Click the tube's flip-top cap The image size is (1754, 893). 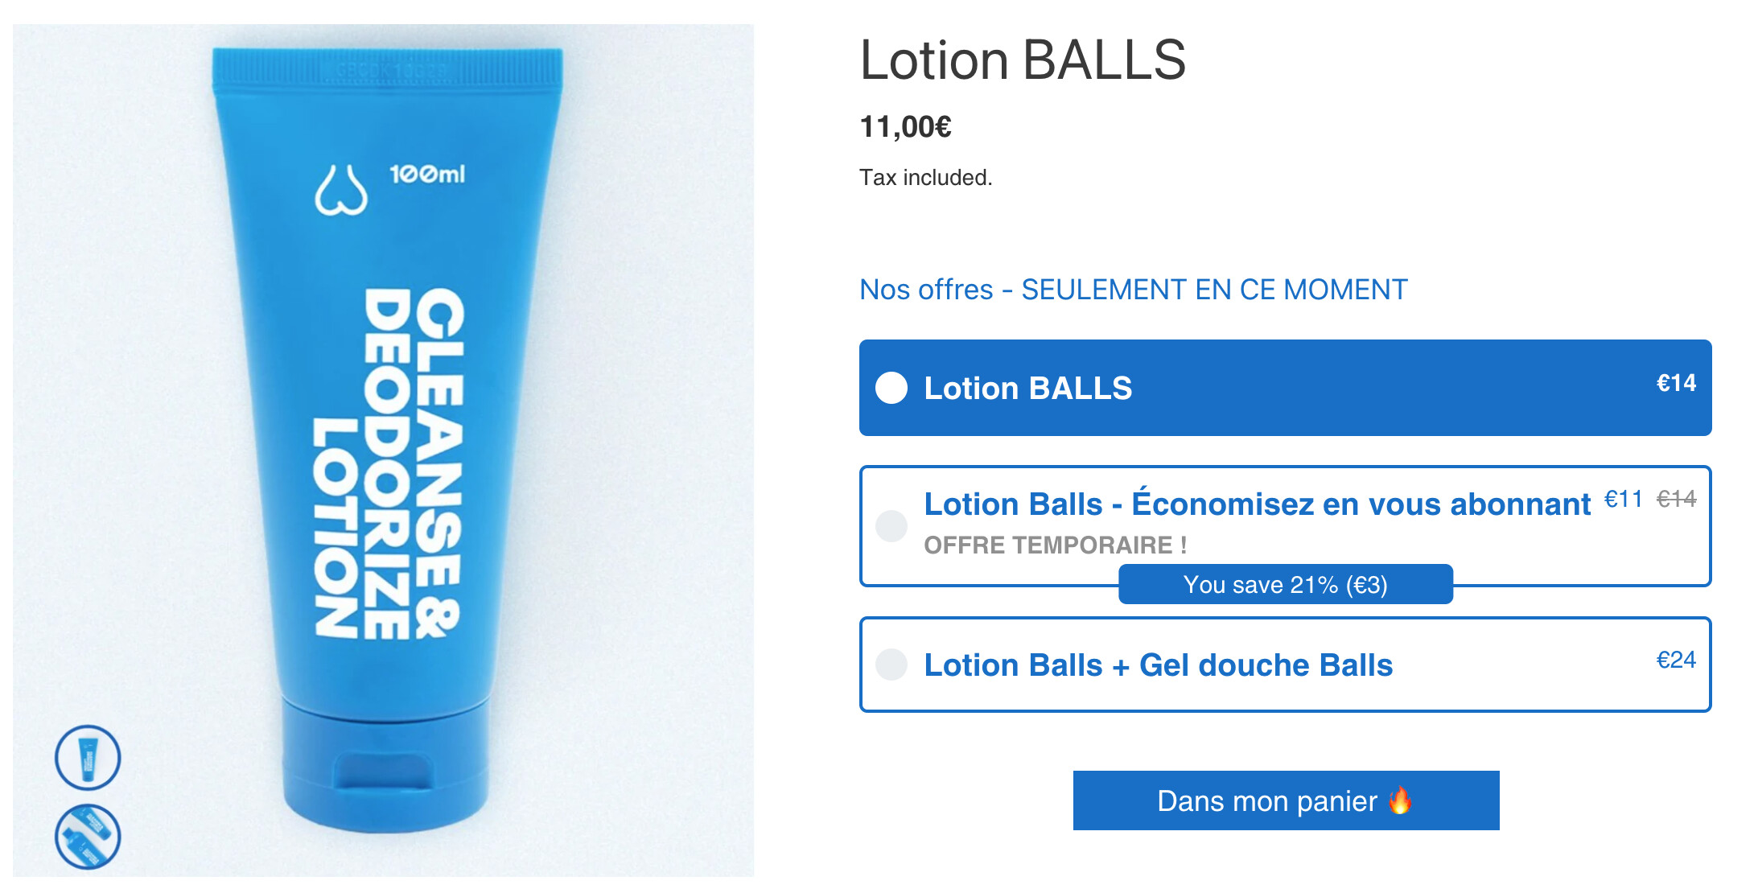386,764
